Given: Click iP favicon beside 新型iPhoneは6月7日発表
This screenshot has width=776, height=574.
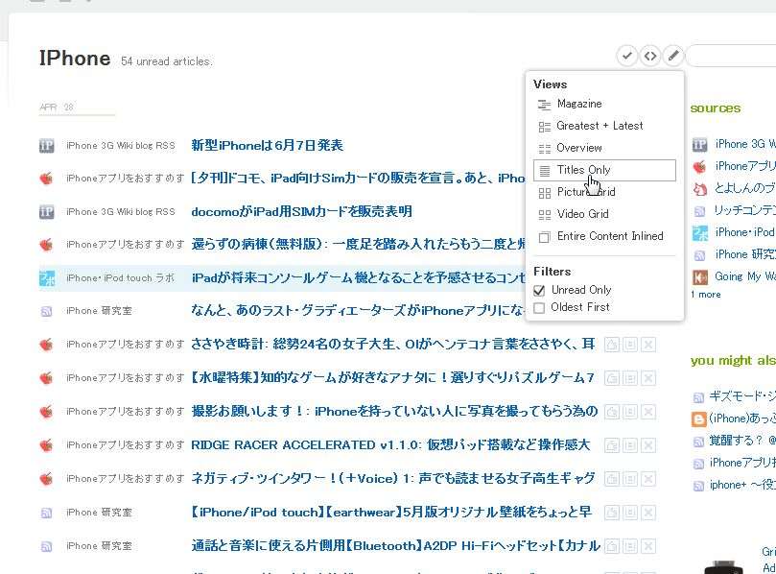Looking at the screenshot, I should pos(46,146).
